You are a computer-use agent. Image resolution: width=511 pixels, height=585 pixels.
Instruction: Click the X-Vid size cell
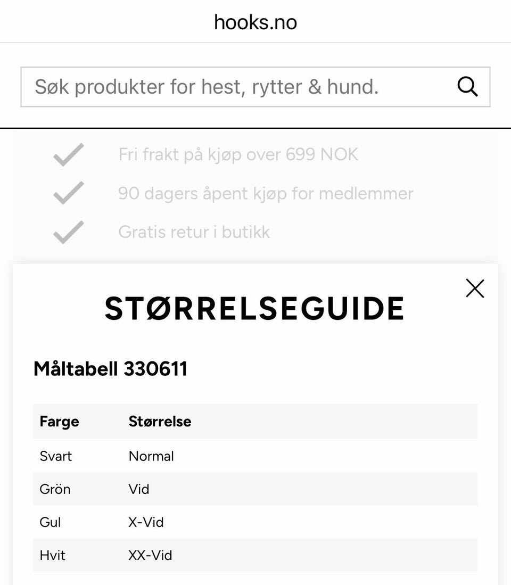tap(146, 522)
